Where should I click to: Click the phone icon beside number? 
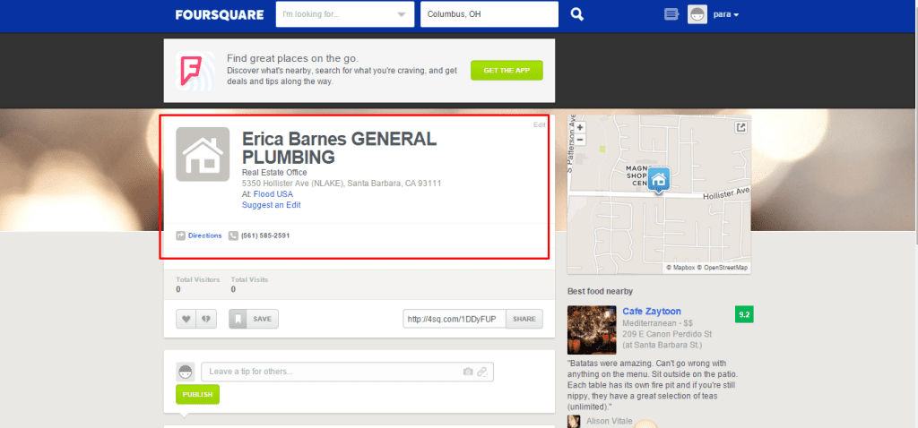pyautogui.click(x=234, y=235)
